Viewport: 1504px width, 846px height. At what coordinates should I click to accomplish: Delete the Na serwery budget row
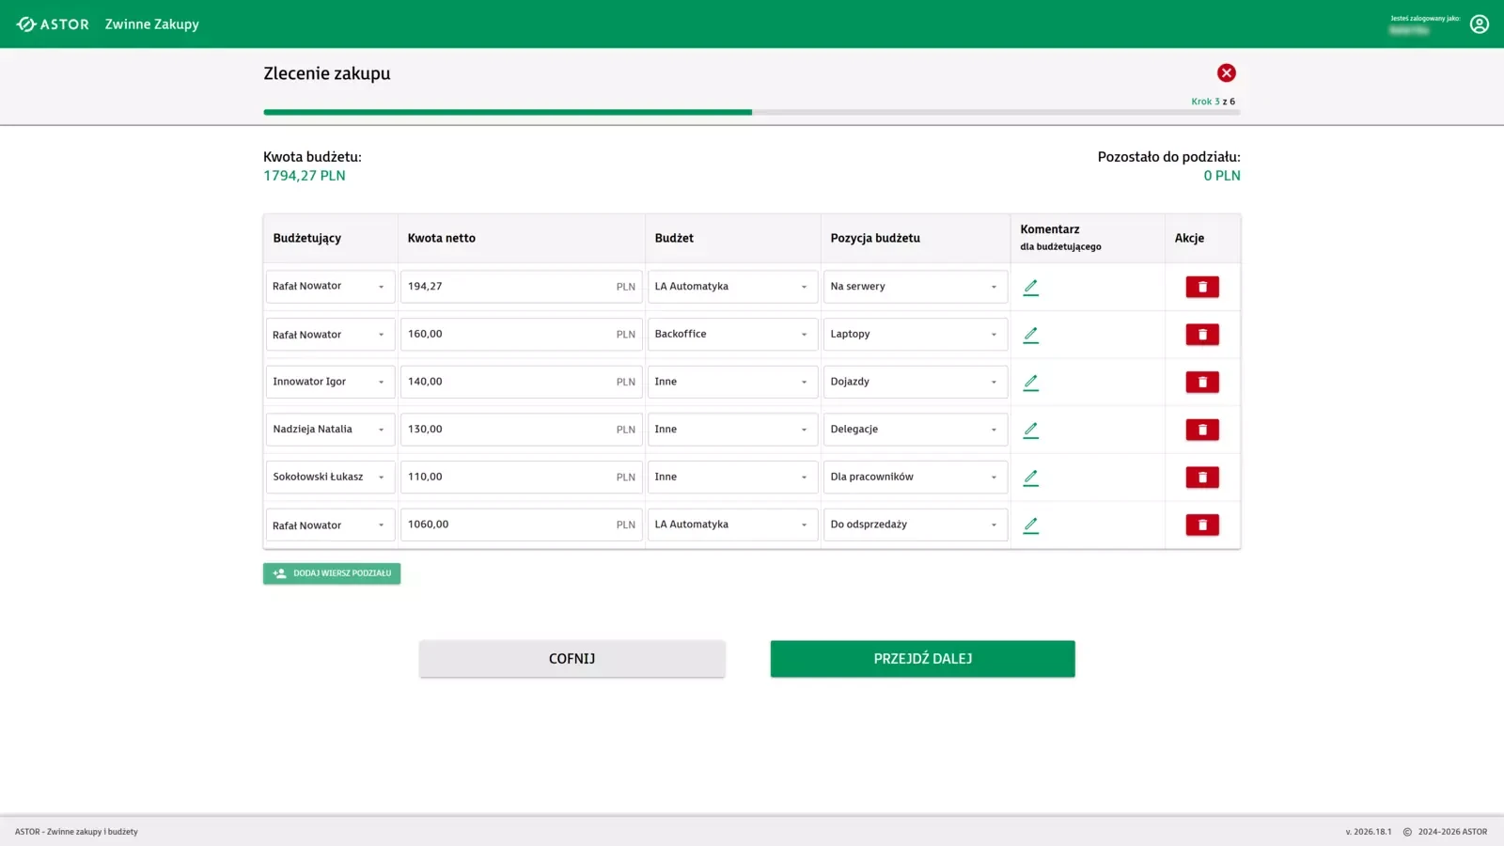(x=1201, y=287)
